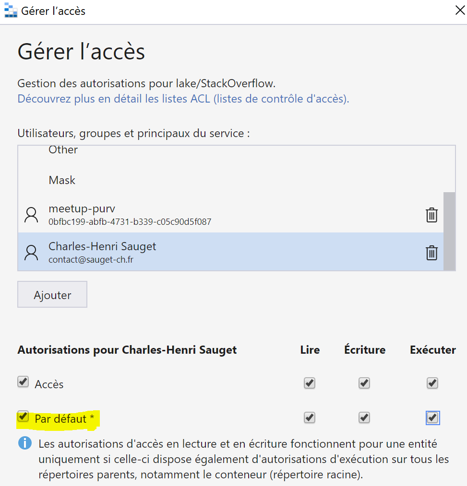This screenshot has width=467, height=486.
Task: Open the ACL lists documentation link
Action: pos(183,99)
